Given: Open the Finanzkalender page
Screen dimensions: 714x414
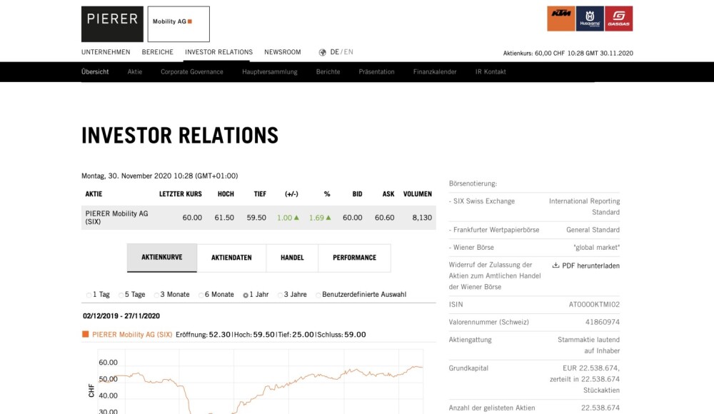Looking at the screenshot, I should point(435,72).
